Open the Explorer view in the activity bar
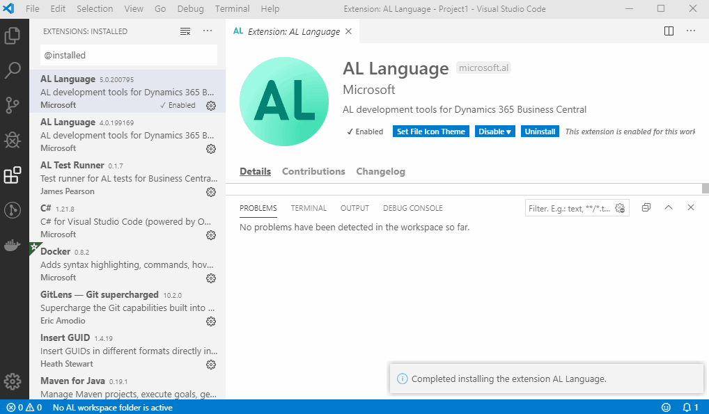The image size is (709, 414). point(13,35)
